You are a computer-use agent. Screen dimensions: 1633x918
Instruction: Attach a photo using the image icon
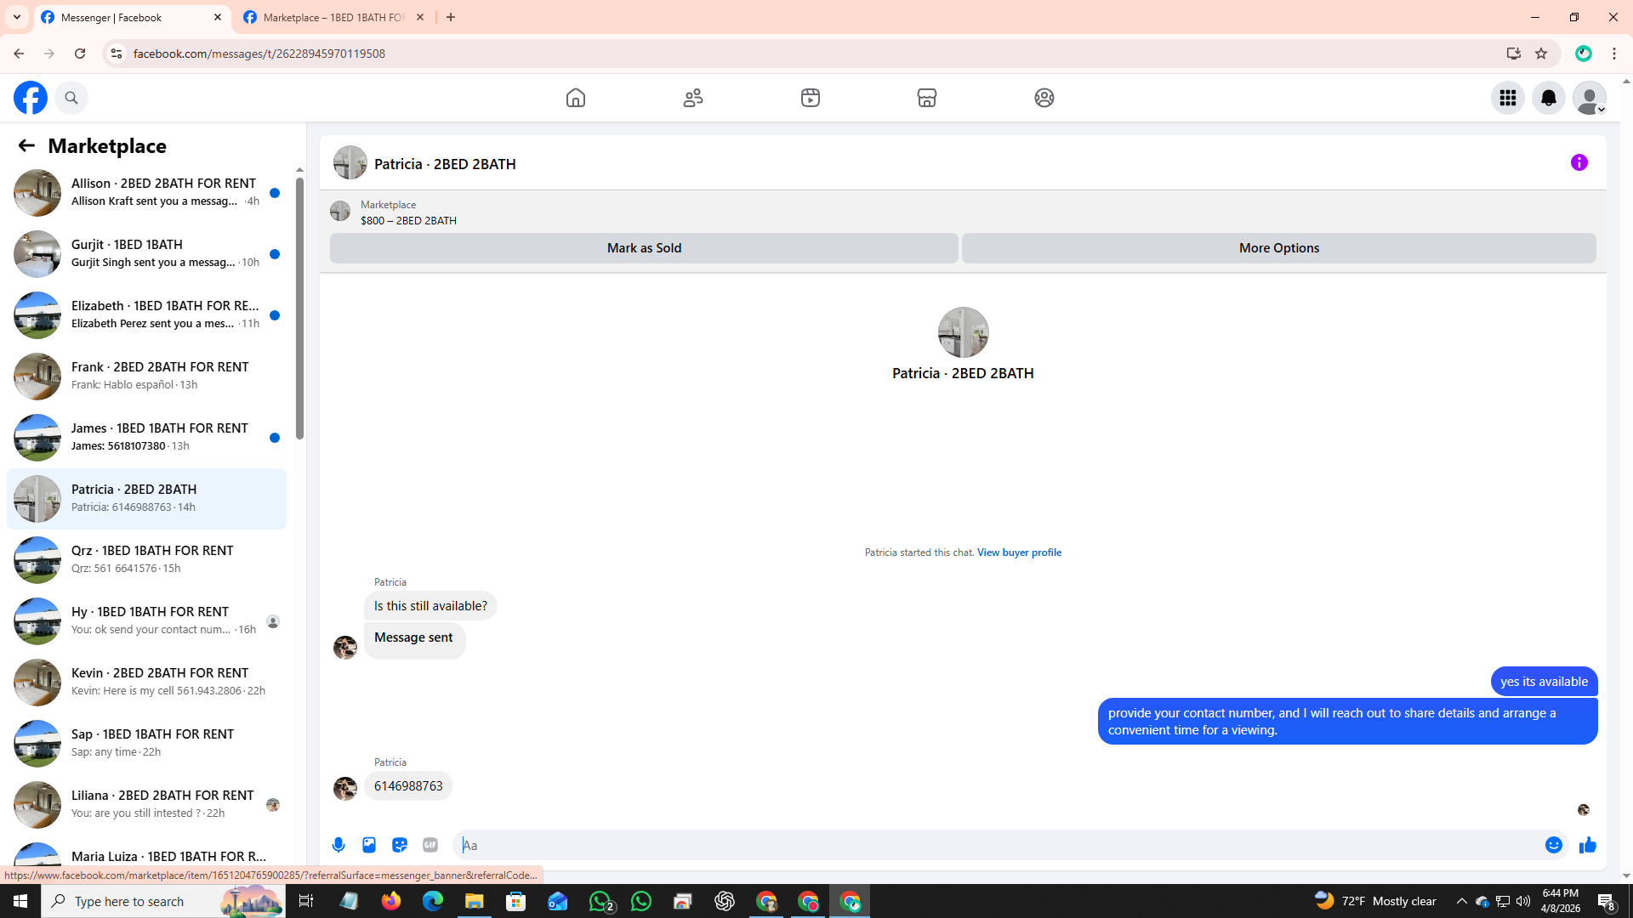tap(369, 845)
